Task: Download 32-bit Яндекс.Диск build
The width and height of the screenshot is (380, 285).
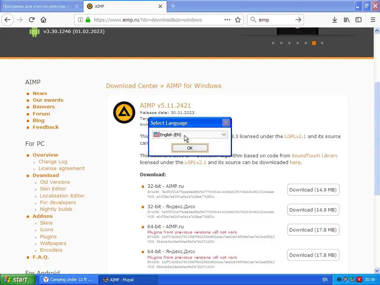Action: [x=313, y=210]
